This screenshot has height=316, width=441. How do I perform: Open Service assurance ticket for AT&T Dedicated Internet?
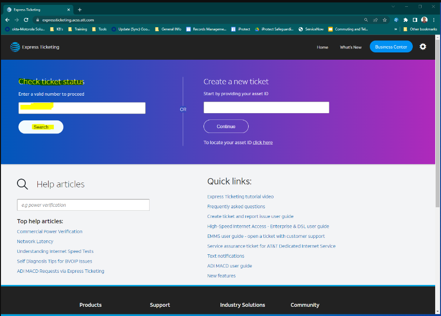pos(271,246)
